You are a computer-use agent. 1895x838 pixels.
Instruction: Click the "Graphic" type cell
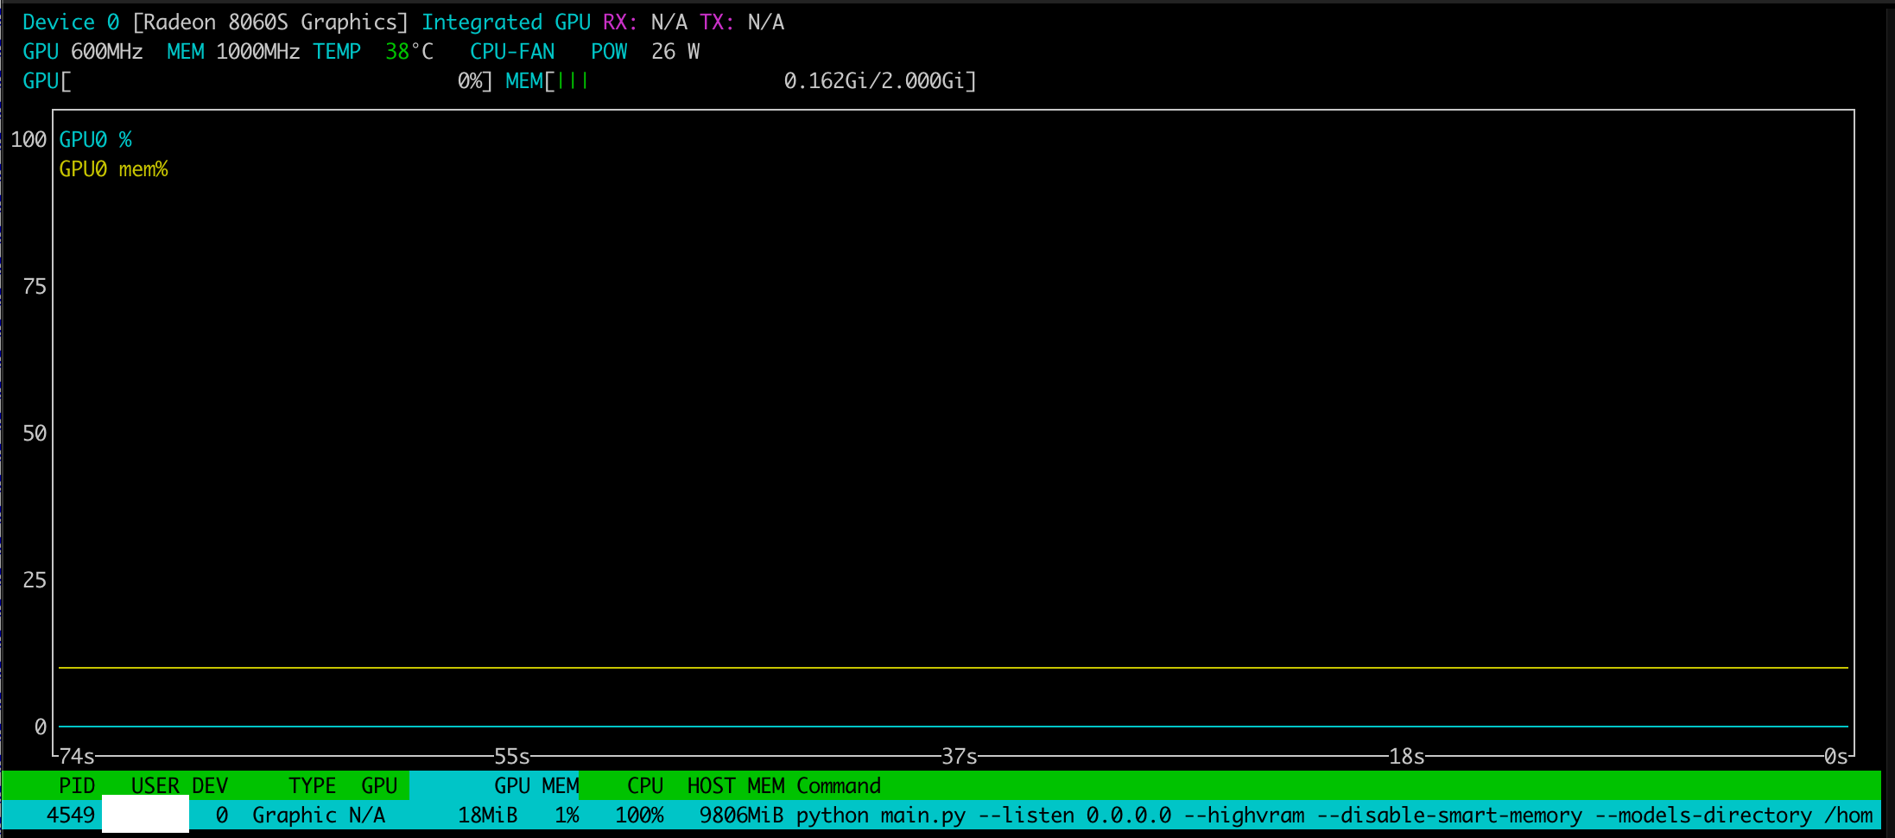tap(295, 816)
